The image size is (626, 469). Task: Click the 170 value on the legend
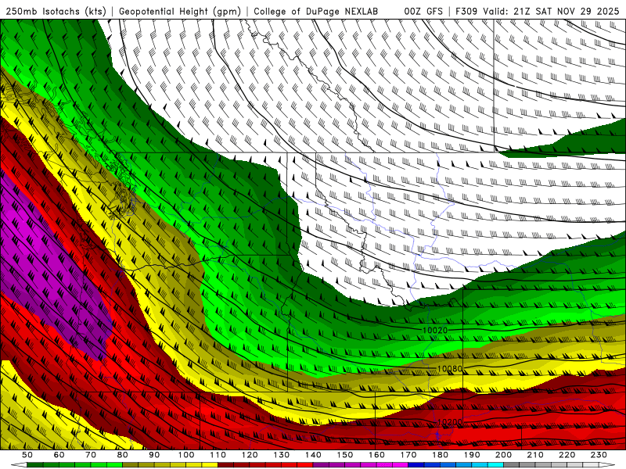click(408, 455)
